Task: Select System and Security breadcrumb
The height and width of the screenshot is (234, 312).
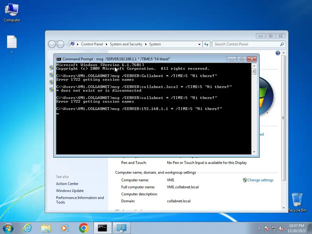Action: (126, 44)
